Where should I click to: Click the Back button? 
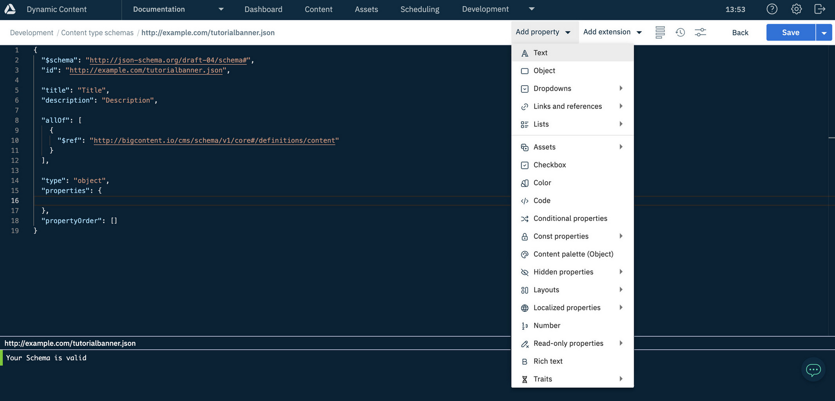tap(740, 32)
